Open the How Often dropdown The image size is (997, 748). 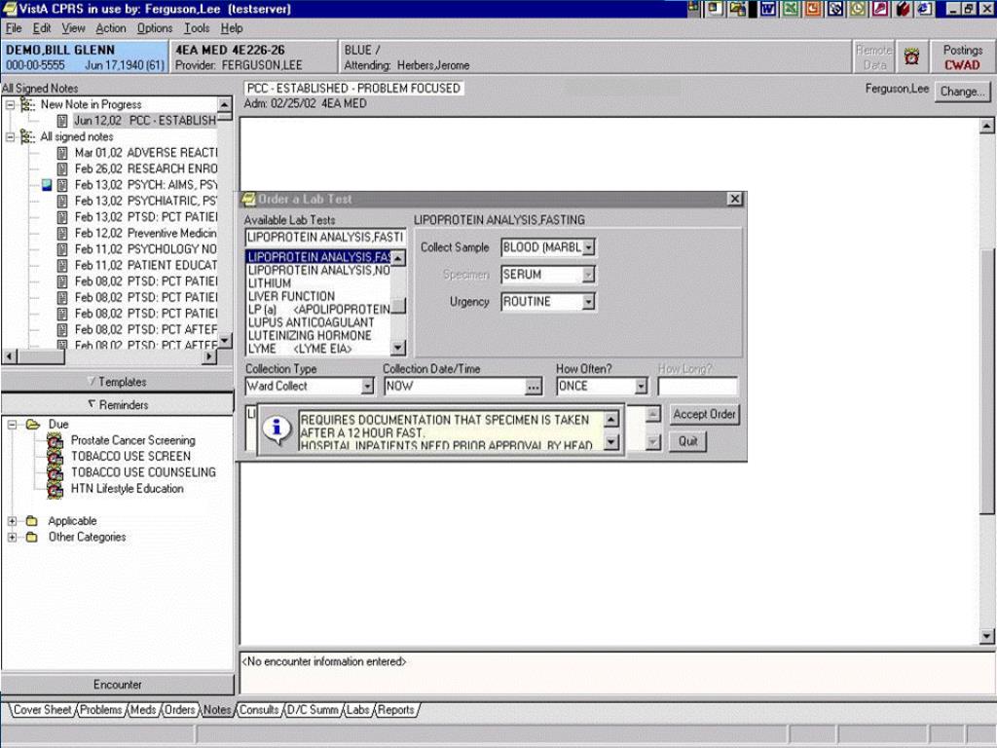click(x=641, y=386)
